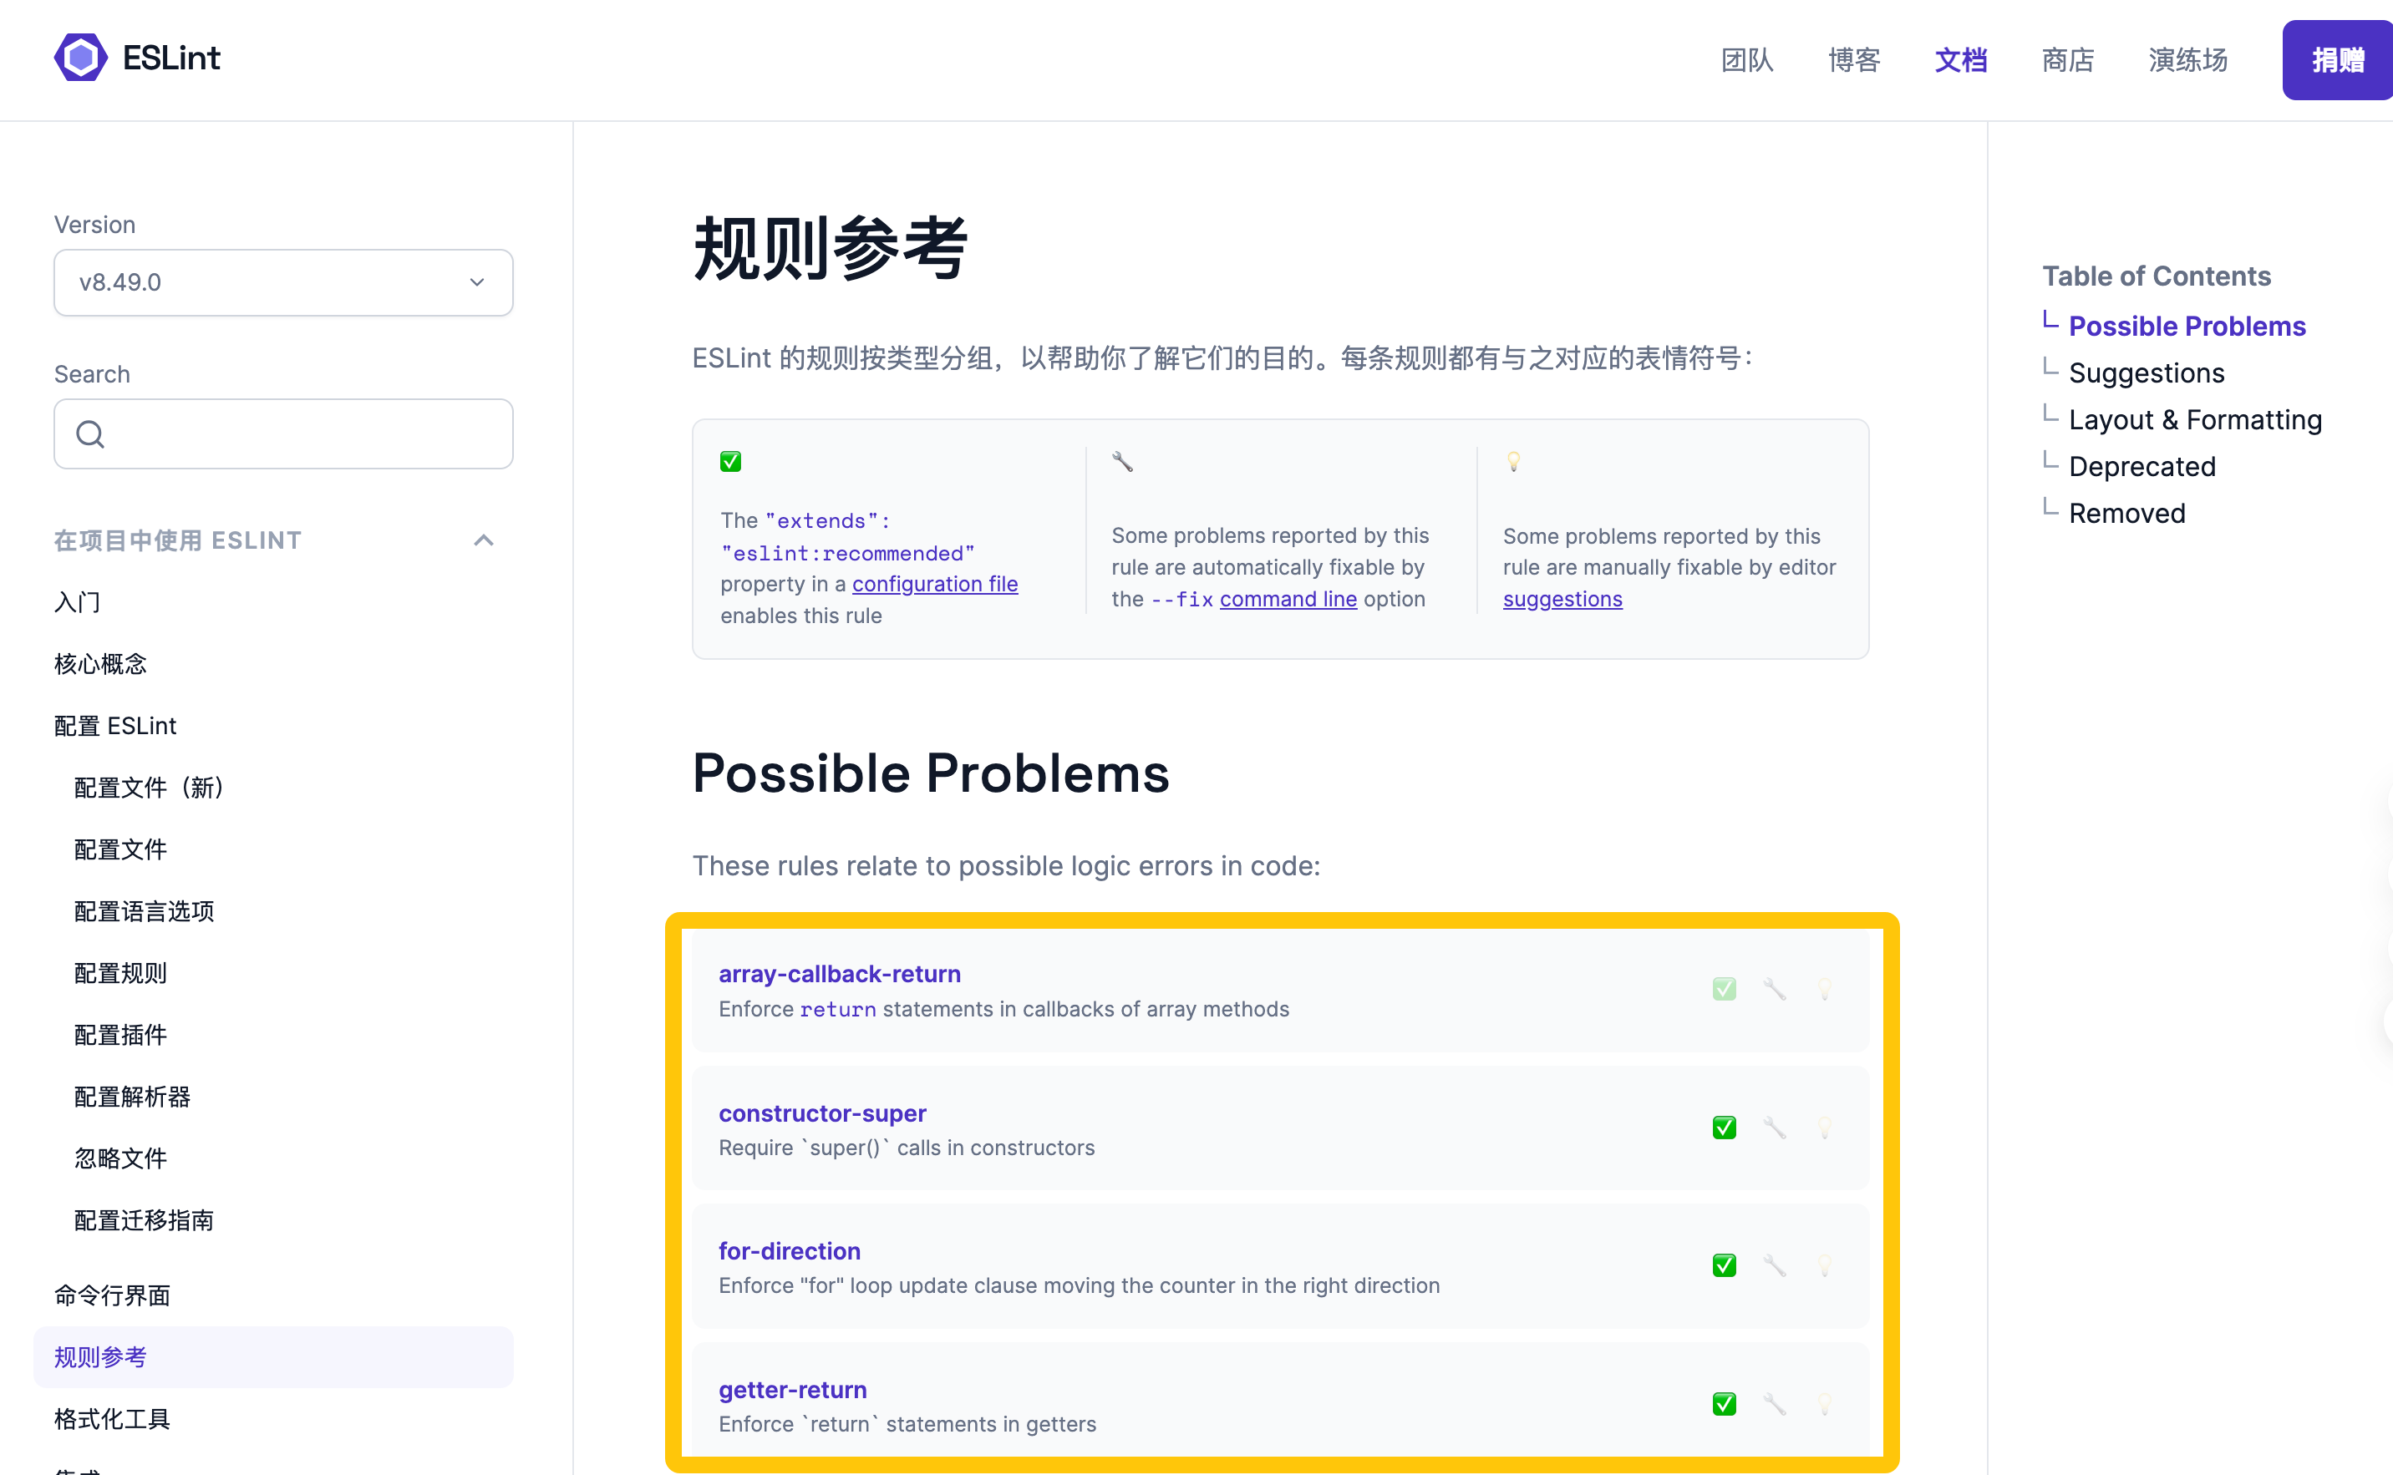Click array-callback-return lightbulb suggestions icon
The width and height of the screenshot is (2393, 1475).
coord(1824,989)
